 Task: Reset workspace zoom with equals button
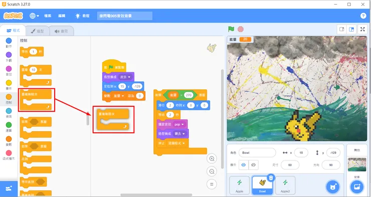212,184
